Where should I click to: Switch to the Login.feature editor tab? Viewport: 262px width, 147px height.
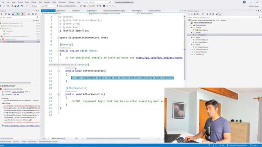[61, 11]
